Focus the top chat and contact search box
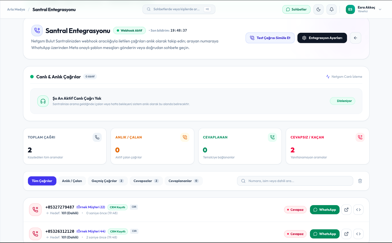 (x=179, y=9)
